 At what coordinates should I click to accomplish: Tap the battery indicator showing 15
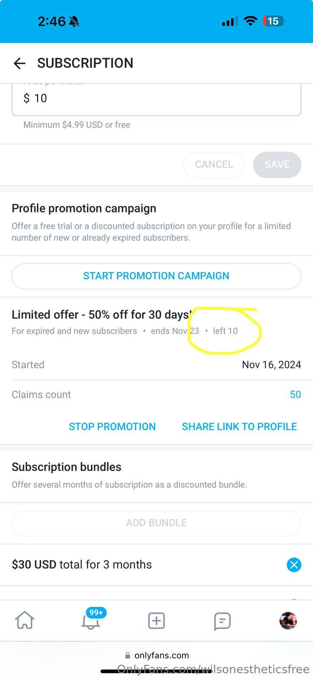274,21
